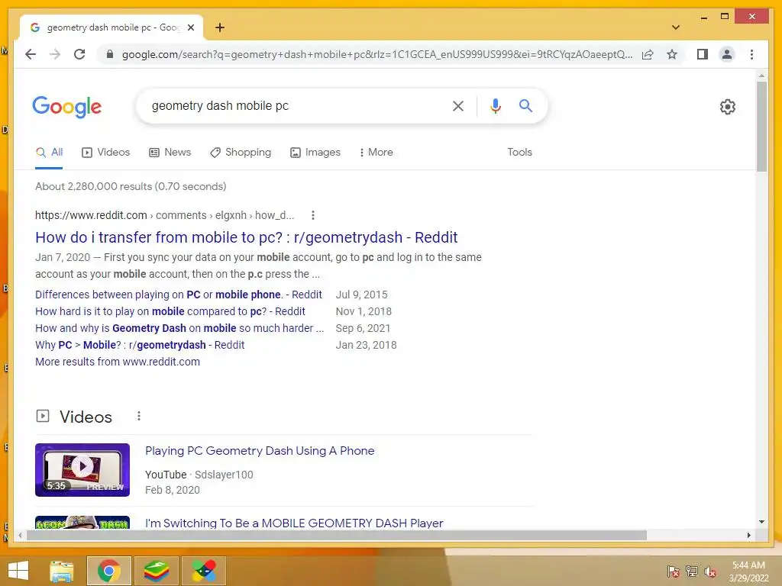Open the tab search dropdown arrow
Screen dimensions: 782x586
(676, 27)
